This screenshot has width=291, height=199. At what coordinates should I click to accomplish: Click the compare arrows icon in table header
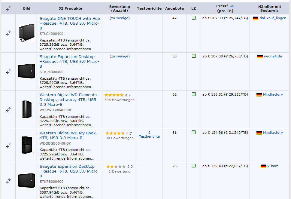8,8
